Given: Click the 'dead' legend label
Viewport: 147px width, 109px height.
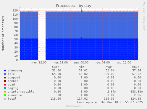Looking at the screenshot, I should click(11, 85).
